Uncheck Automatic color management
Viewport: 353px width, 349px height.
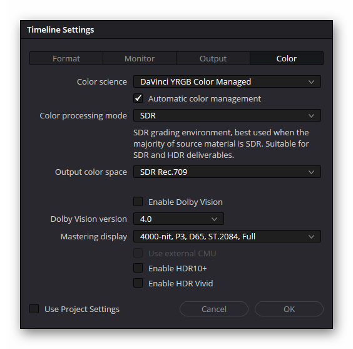click(138, 98)
